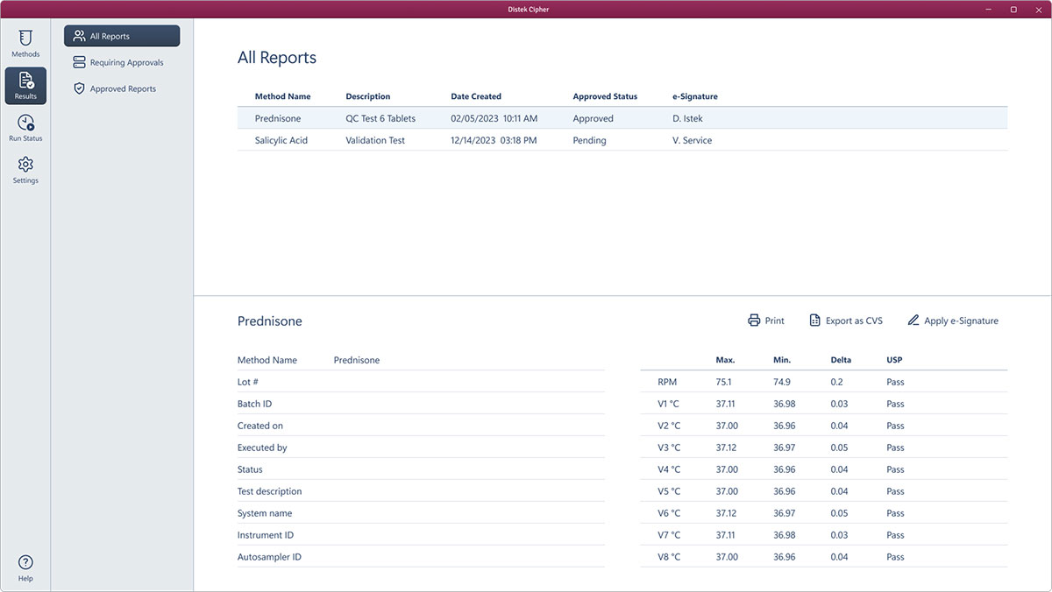
Task: Select the Prednisone report row
Action: pyautogui.click(x=622, y=118)
